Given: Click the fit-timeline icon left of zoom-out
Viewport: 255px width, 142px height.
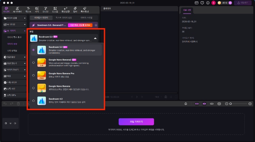Looking at the screenshot, I should pyautogui.click(x=219, y=104).
